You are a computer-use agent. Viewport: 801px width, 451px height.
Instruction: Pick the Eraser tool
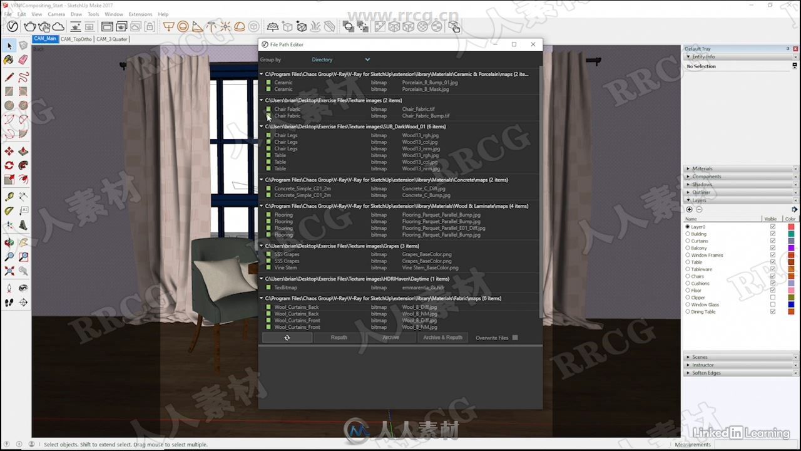coord(23,60)
